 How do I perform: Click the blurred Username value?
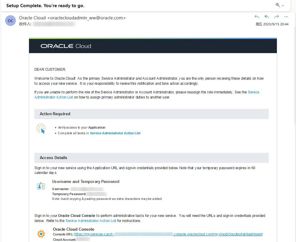[87, 189]
